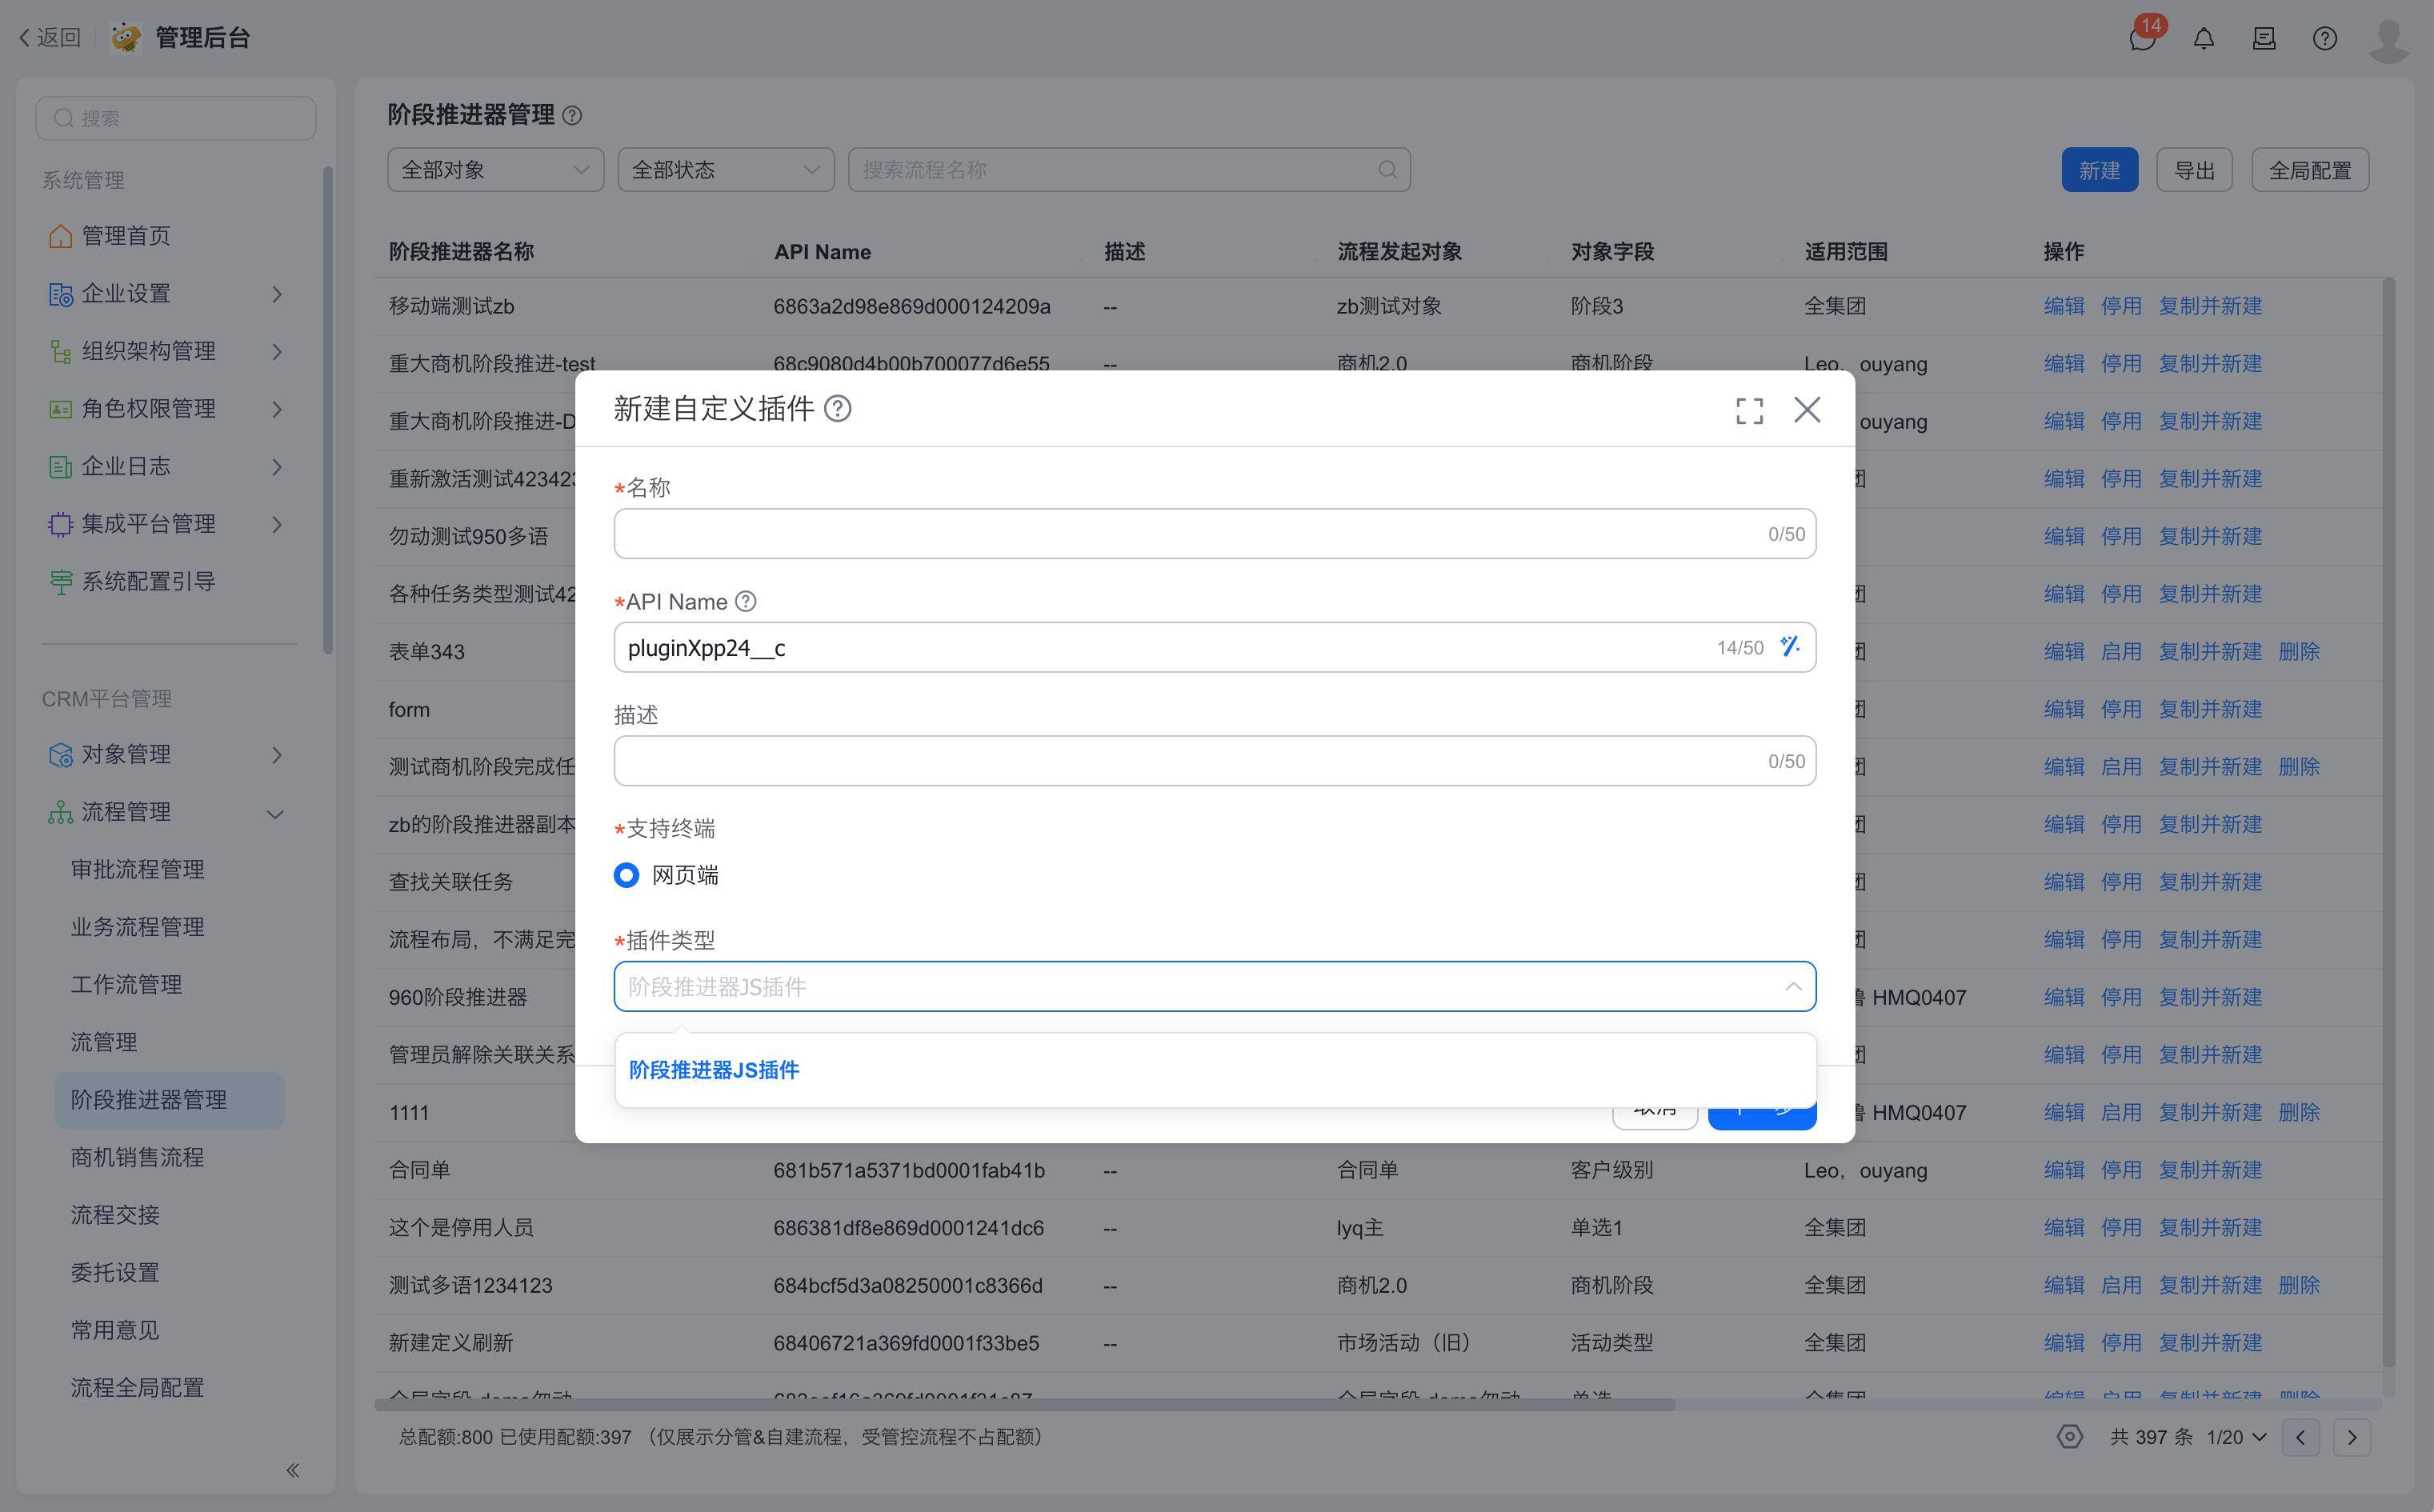
Task: Click help icon next to 阶段推进器管理 heading
Action: [x=572, y=116]
